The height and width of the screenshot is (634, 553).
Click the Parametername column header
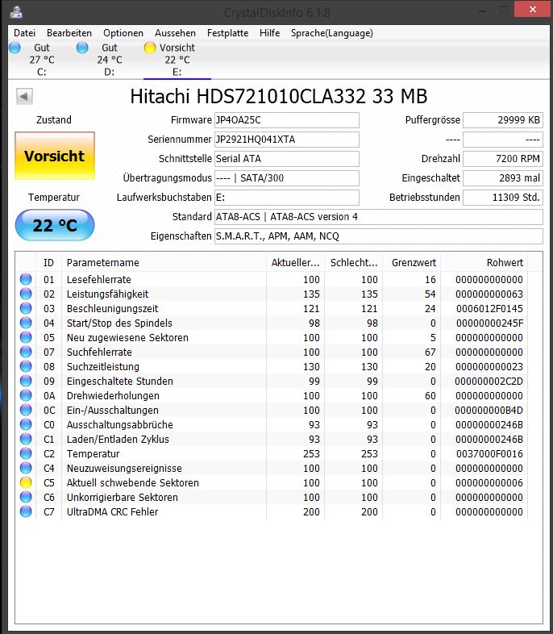164,263
